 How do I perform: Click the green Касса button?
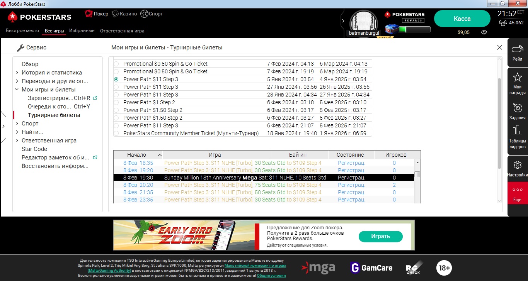click(462, 19)
